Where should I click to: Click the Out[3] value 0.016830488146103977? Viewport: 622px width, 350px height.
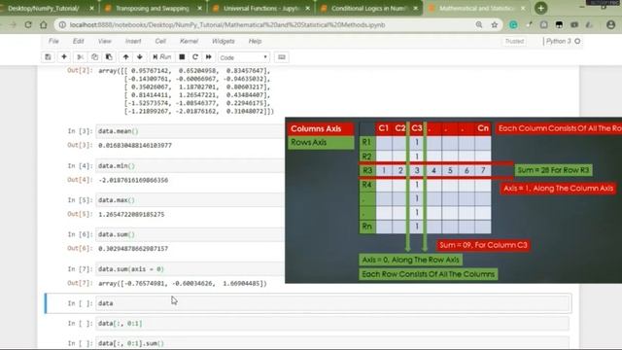click(x=135, y=145)
